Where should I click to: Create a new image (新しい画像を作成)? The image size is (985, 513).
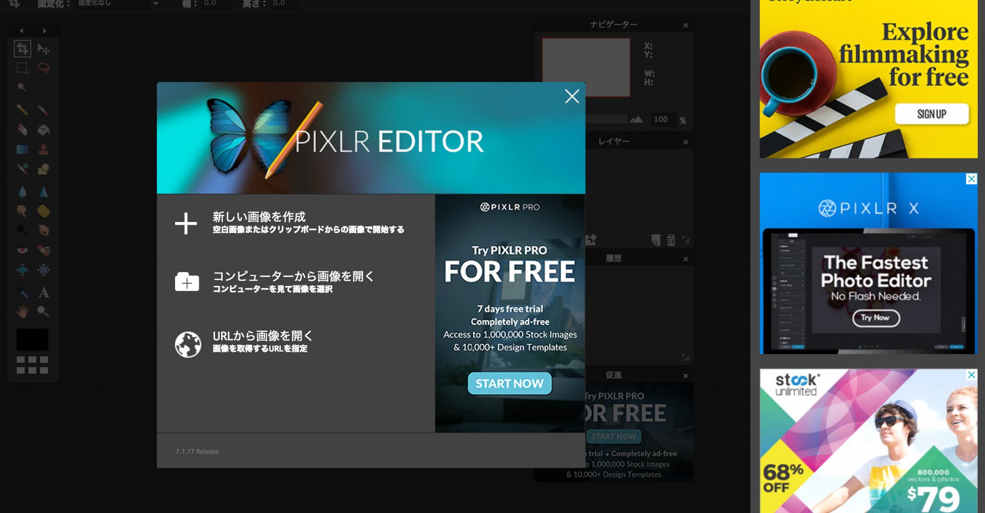pyautogui.click(x=290, y=223)
